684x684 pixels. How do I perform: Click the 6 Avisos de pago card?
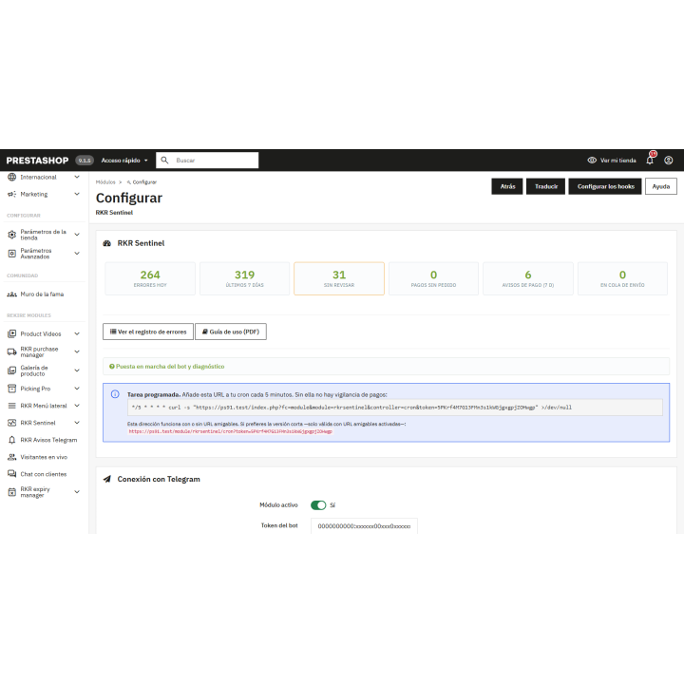(x=528, y=278)
